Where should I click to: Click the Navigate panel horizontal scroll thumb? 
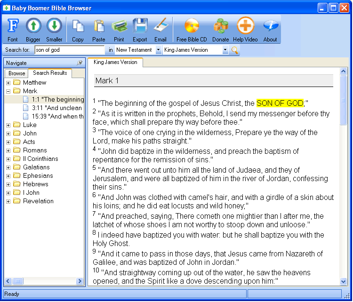click(18, 281)
